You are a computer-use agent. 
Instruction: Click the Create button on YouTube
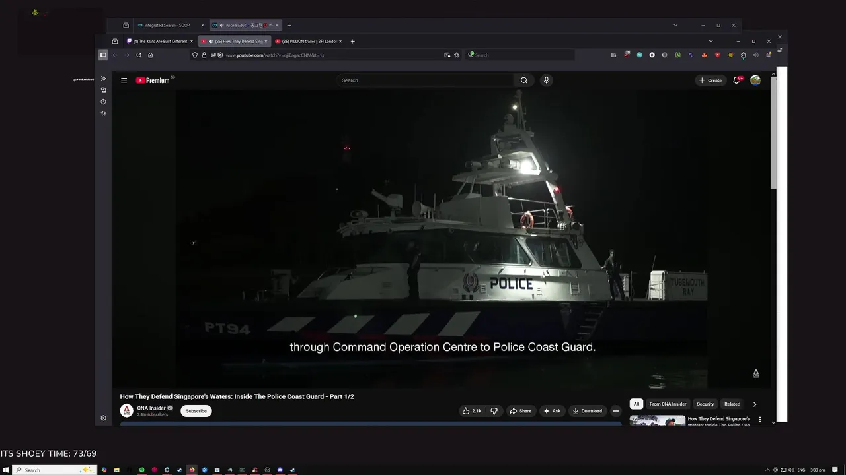point(711,80)
